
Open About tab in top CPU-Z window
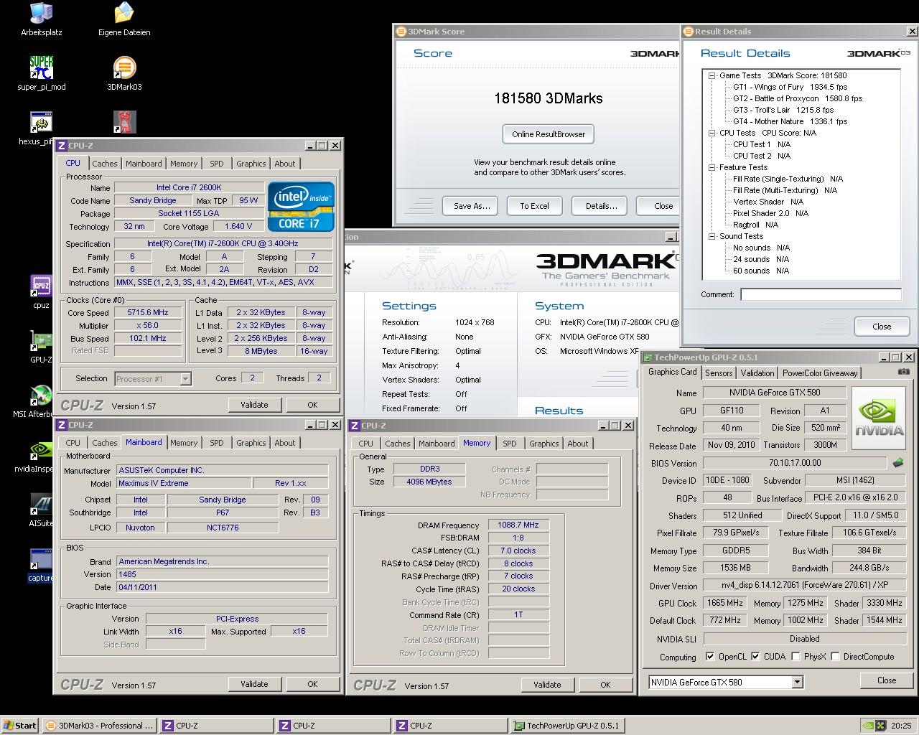(285, 164)
